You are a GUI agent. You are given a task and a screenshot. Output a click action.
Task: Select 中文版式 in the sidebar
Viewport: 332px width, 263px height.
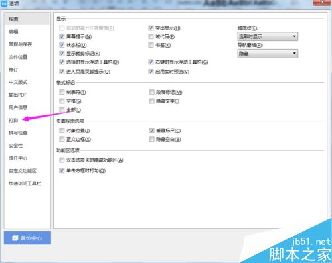point(18,82)
